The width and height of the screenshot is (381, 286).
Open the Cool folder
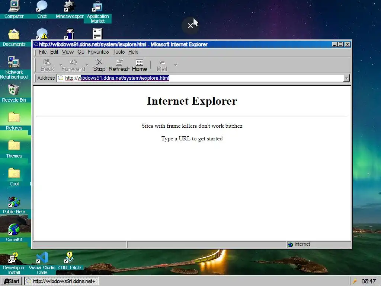(x=14, y=177)
